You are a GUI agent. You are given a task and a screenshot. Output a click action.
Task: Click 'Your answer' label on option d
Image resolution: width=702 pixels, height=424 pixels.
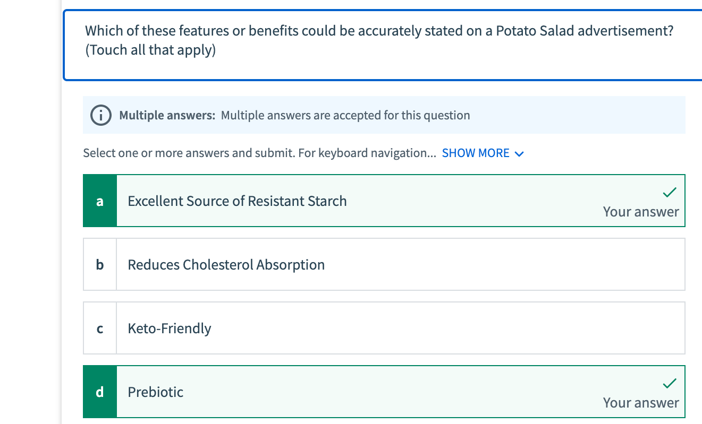point(641,403)
